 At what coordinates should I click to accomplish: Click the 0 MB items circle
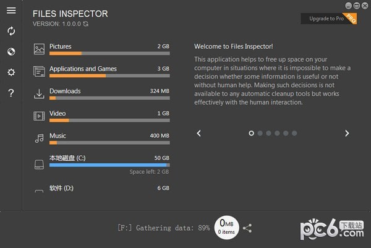[227, 226]
